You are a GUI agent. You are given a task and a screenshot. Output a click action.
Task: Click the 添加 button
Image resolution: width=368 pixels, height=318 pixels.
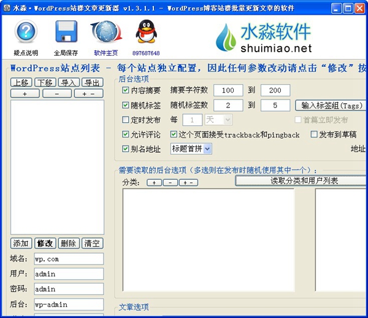tap(21, 243)
